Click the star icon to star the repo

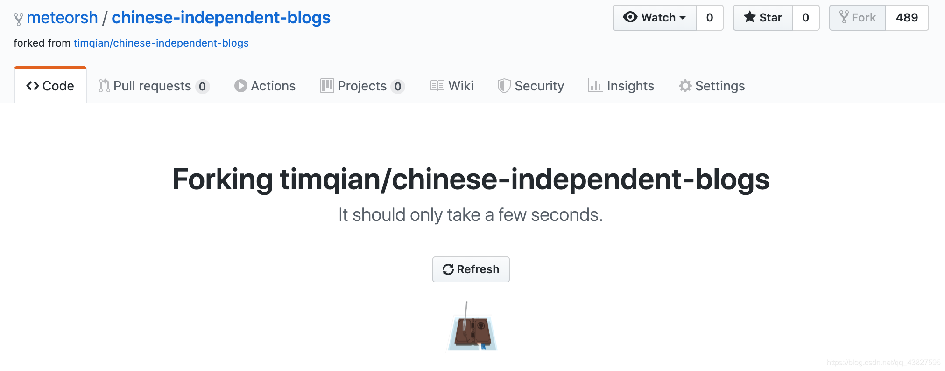click(x=750, y=17)
